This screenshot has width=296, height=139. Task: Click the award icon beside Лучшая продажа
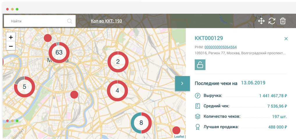[197, 127]
